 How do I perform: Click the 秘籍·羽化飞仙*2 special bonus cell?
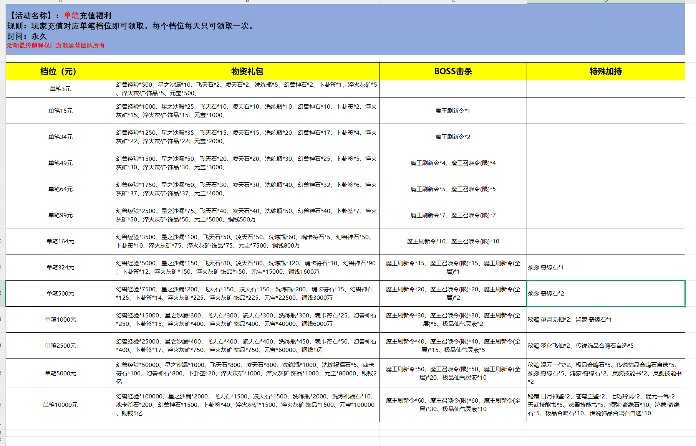coord(605,346)
